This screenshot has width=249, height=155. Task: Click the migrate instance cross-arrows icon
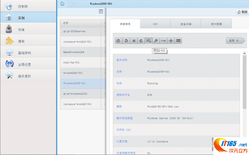[171, 41]
